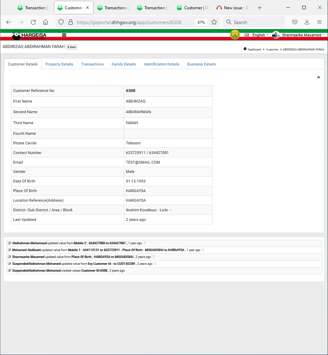Click the district value Ibrahim Koodbuur - Lixle

149,210
